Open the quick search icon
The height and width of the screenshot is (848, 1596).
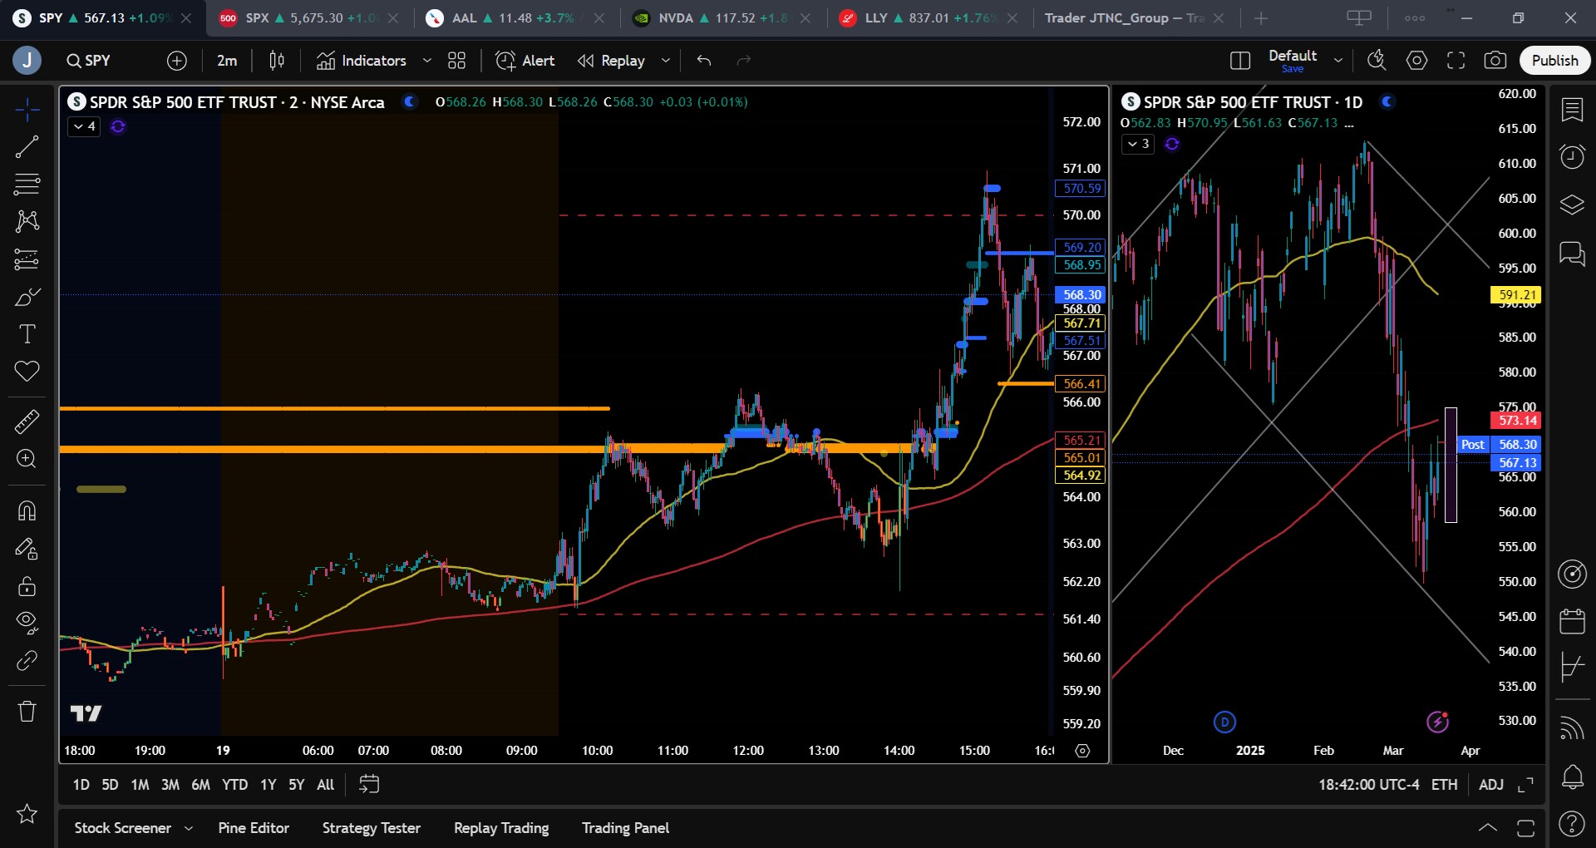click(x=1377, y=61)
